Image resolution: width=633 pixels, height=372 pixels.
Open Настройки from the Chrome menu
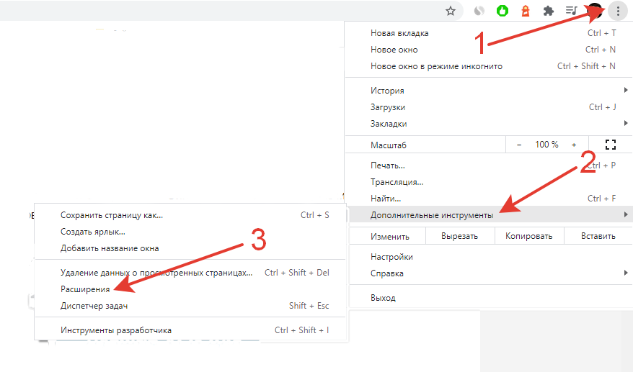(391, 257)
